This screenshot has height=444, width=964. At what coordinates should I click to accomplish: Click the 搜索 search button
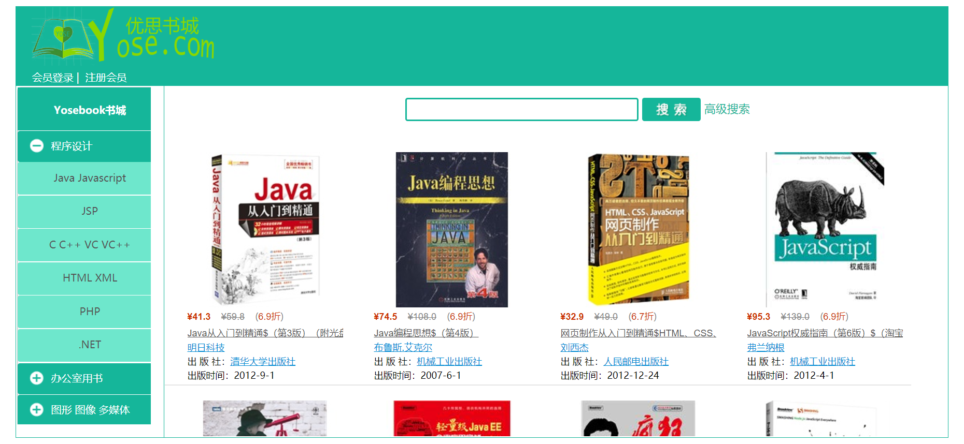pyautogui.click(x=671, y=109)
